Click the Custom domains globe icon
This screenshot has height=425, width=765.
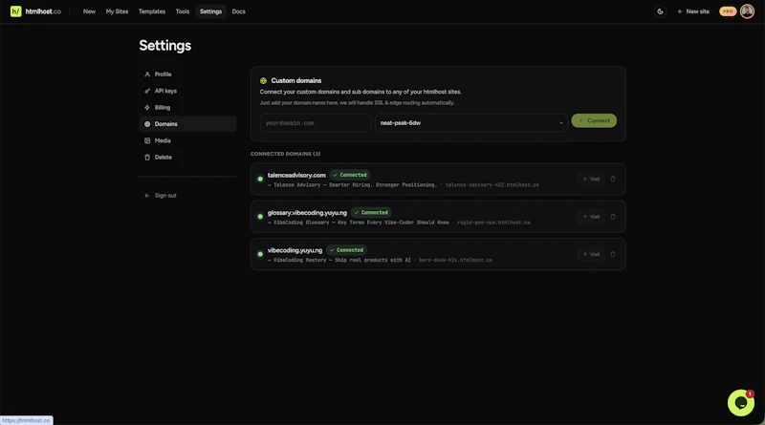click(x=264, y=80)
